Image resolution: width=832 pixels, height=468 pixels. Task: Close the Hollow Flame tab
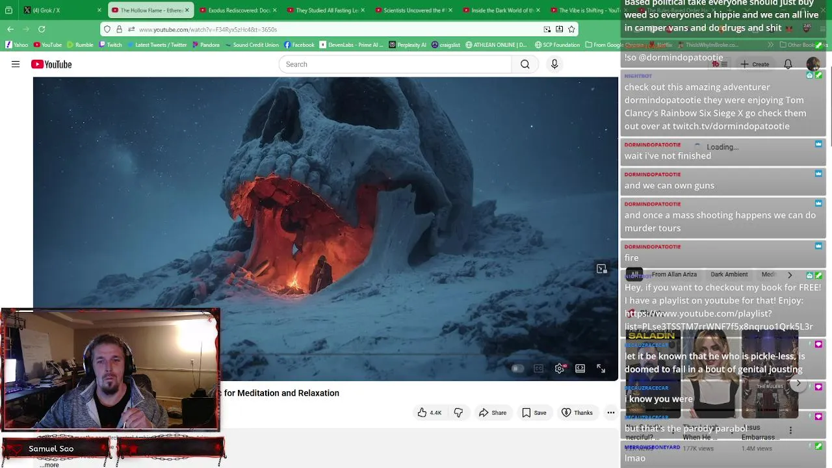(187, 10)
